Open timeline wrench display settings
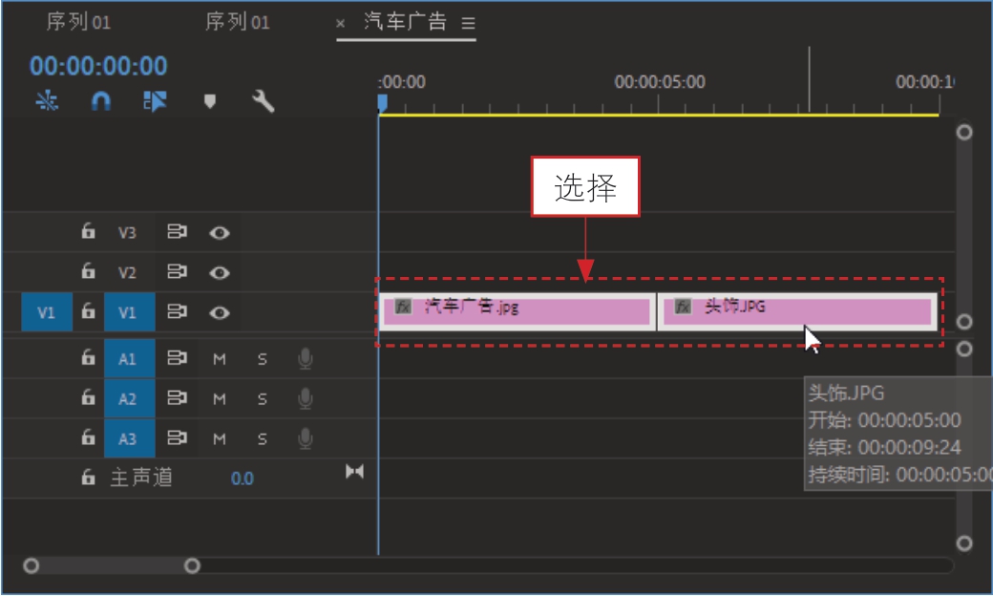The image size is (993, 596). (x=263, y=100)
